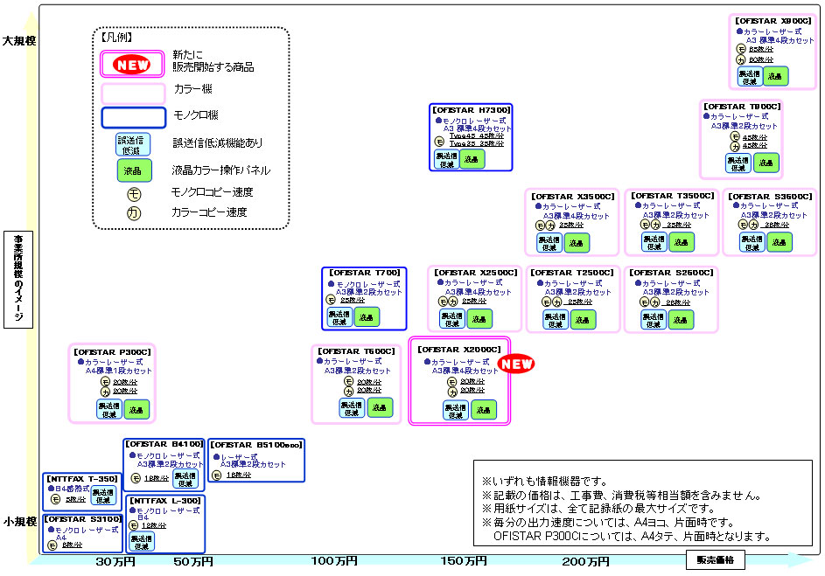Click the モ monochrome speed icon in the legend
Viewport: 825px width, 576px height.
134,194
